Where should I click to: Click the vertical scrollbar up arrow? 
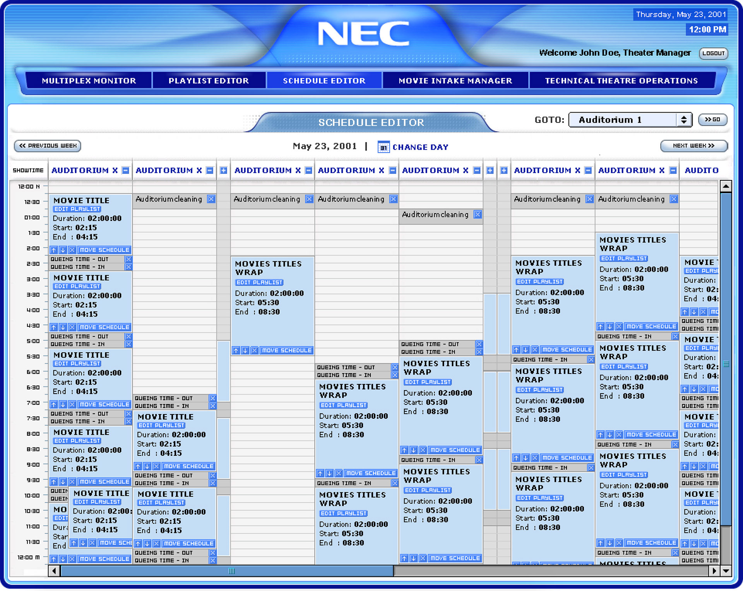726,187
